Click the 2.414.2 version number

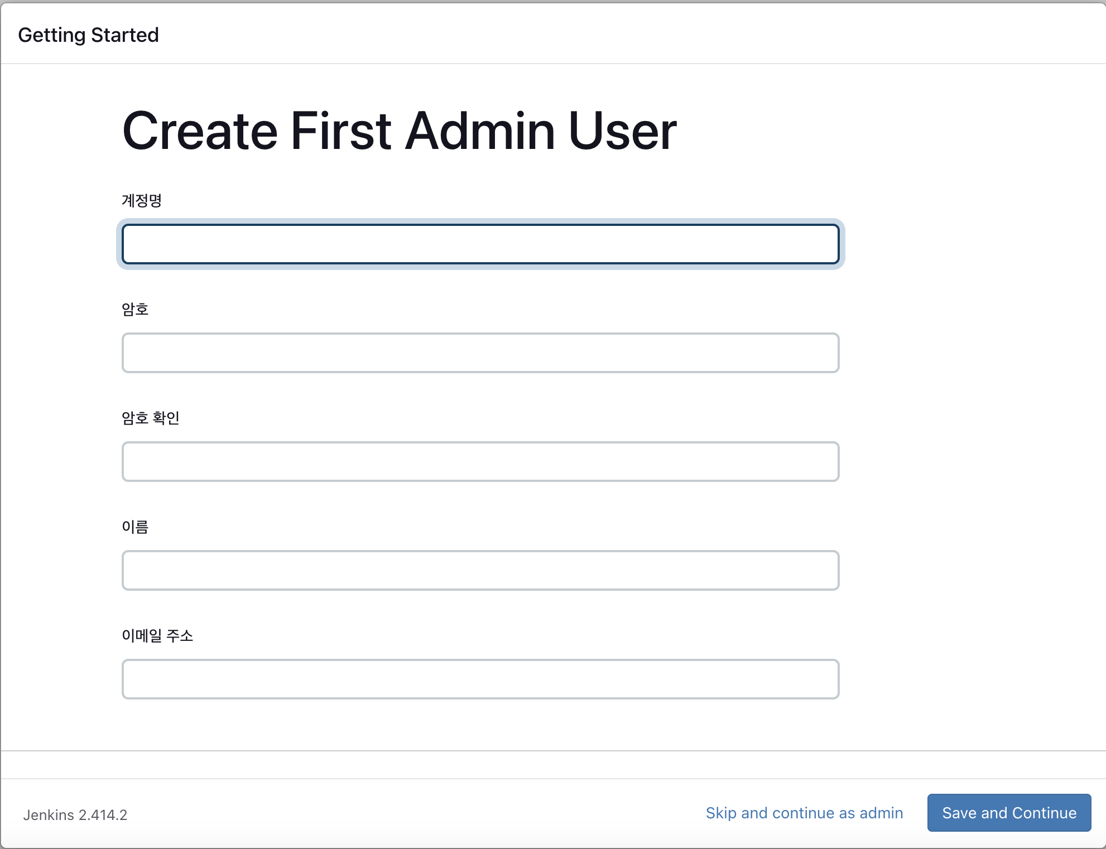click(x=103, y=815)
